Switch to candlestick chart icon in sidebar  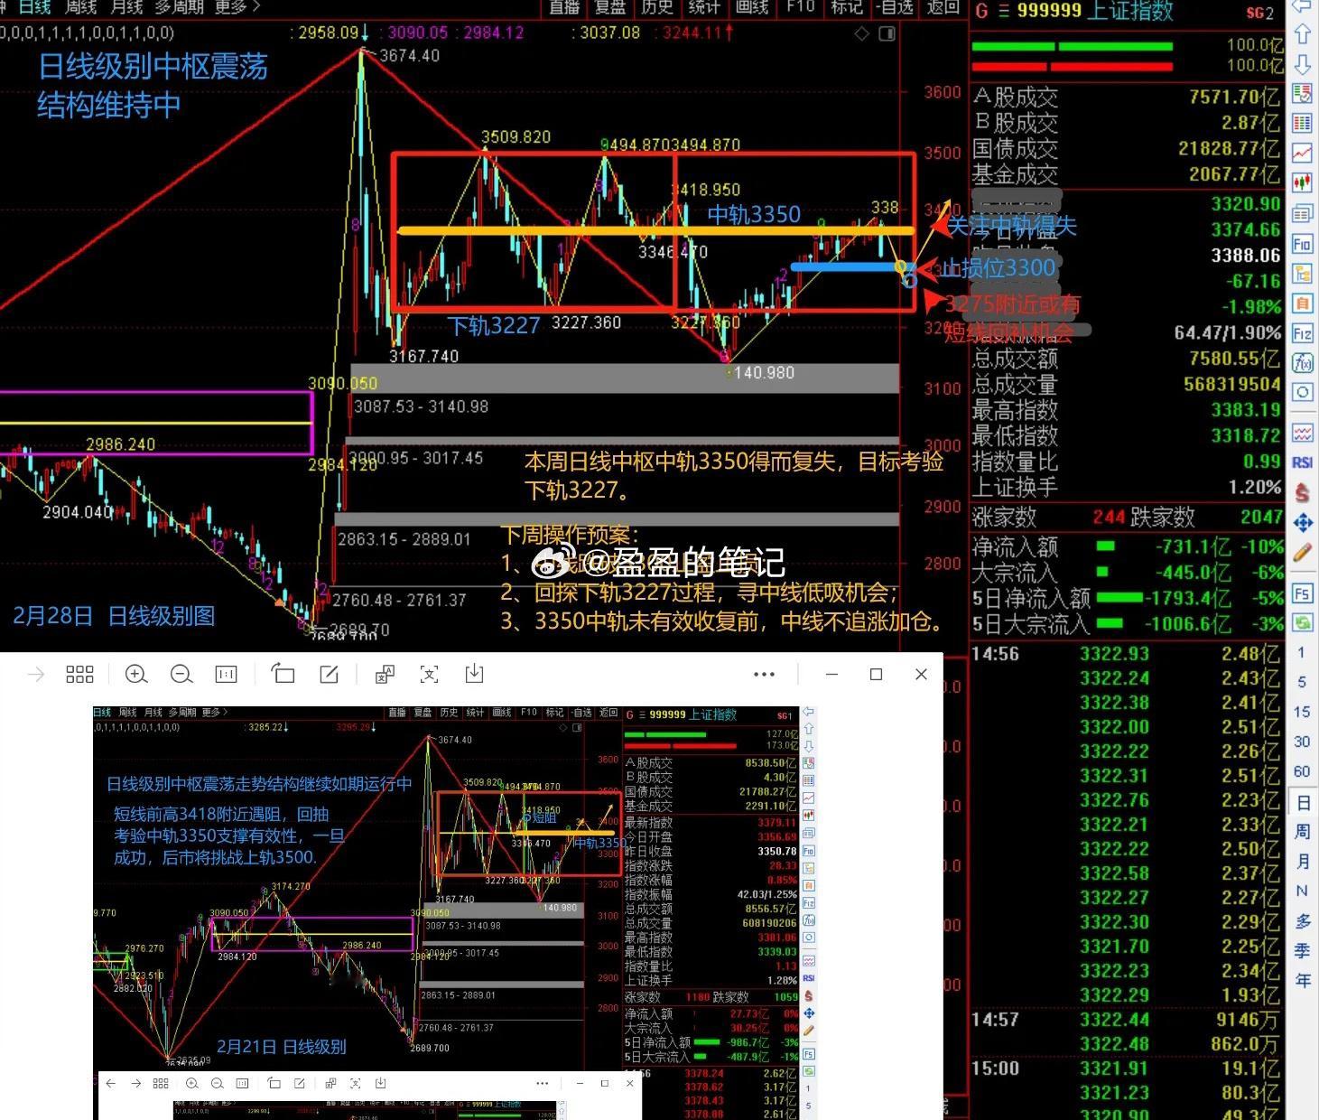(1302, 183)
